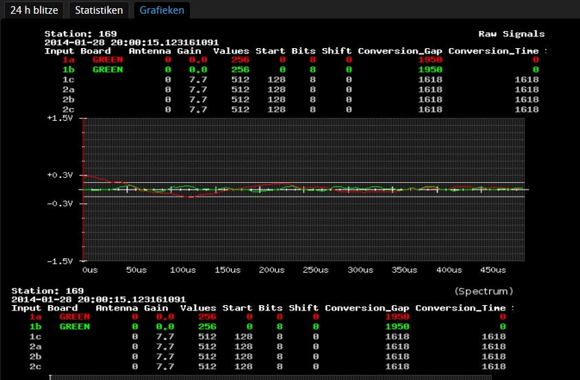Click the Raw Signals title label
The height and width of the screenshot is (380, 580).
pos(511,34)
